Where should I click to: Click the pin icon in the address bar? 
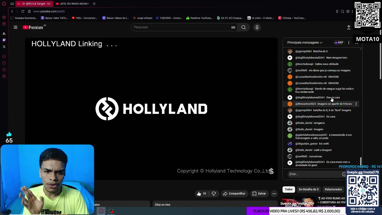click(337, 11)
